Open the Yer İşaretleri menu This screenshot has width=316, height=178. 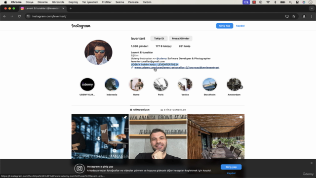point(90,2)
